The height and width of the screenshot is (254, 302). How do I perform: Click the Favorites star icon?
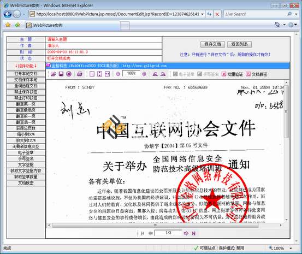(8, 25)
